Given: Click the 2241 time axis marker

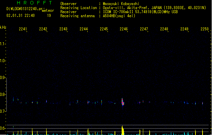Looking at the screenshot, I should point(23,29).
